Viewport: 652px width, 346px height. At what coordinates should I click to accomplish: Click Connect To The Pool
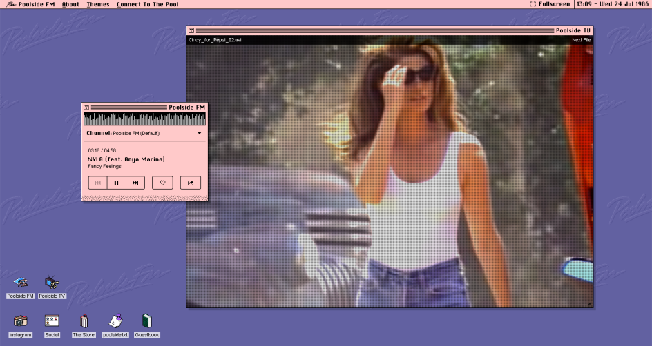click(147, 4)
